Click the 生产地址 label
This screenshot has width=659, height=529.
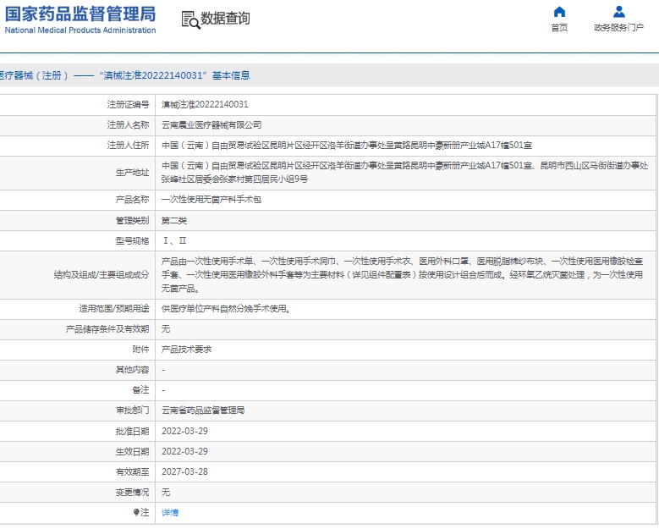pos(132,173)
